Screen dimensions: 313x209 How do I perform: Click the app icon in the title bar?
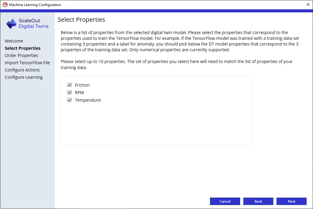pos(5,5)
